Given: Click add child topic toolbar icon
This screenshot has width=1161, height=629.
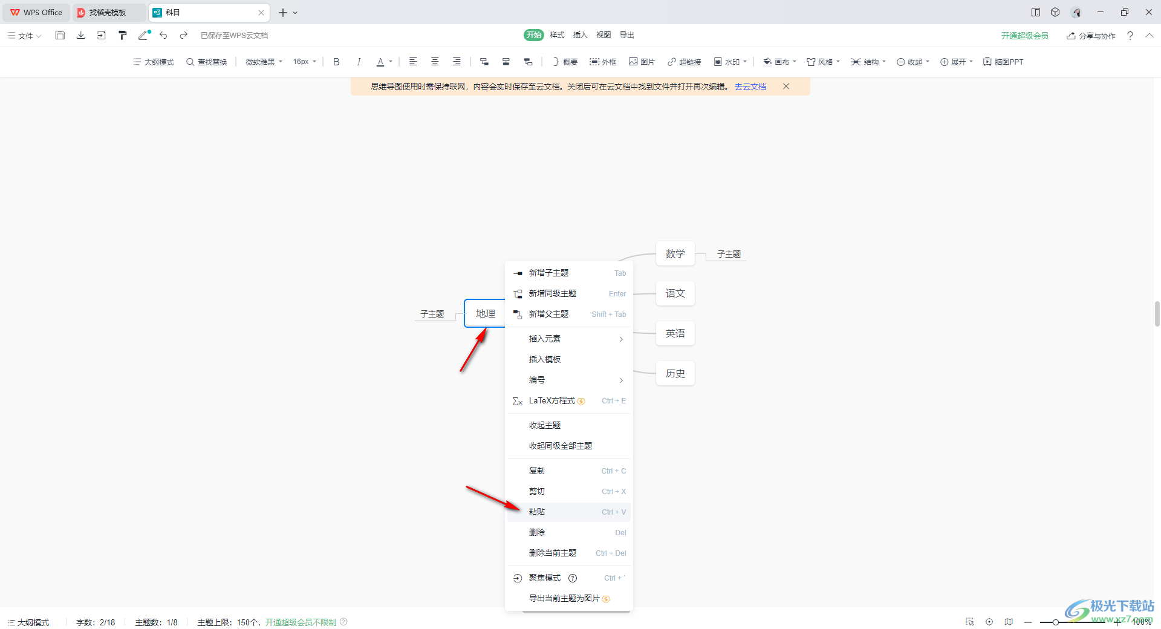Looking at the screenshot, I should pos(484,62).
